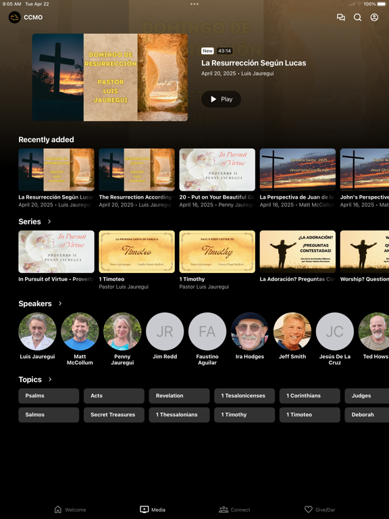Viewport: 389px width, 519px height.
Task: Open La Adoración? Preguntas series card
Action: tap(297, 251)
